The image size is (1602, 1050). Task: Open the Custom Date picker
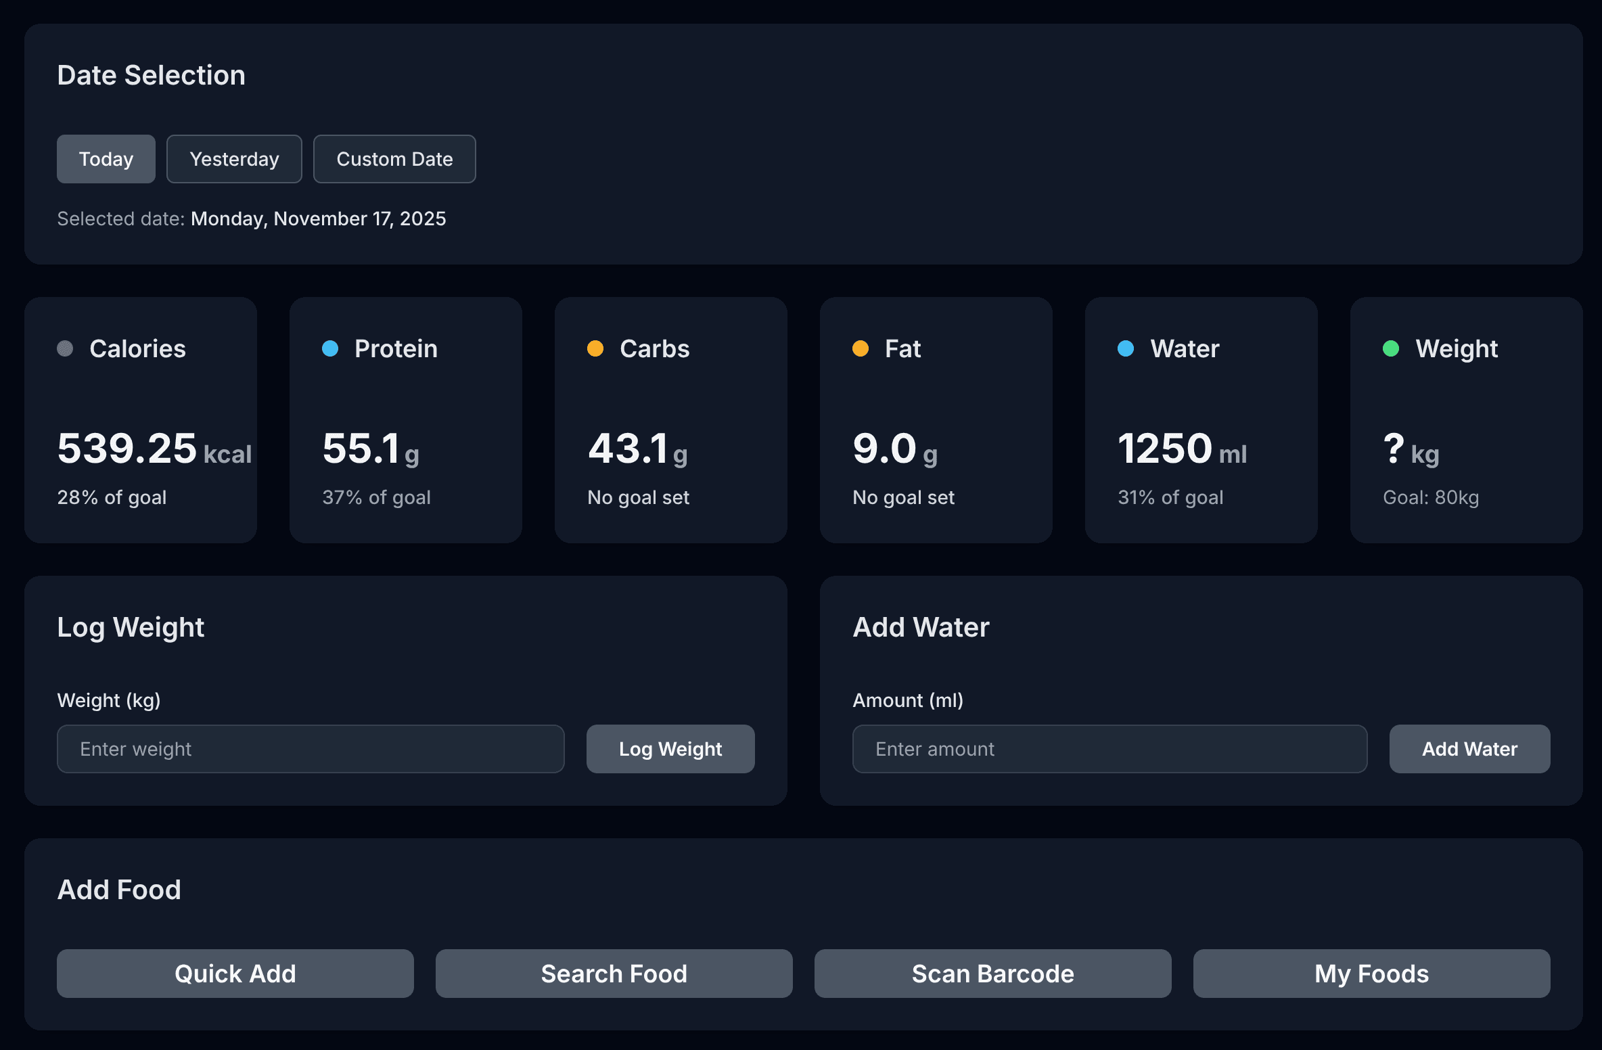point(394,159)
